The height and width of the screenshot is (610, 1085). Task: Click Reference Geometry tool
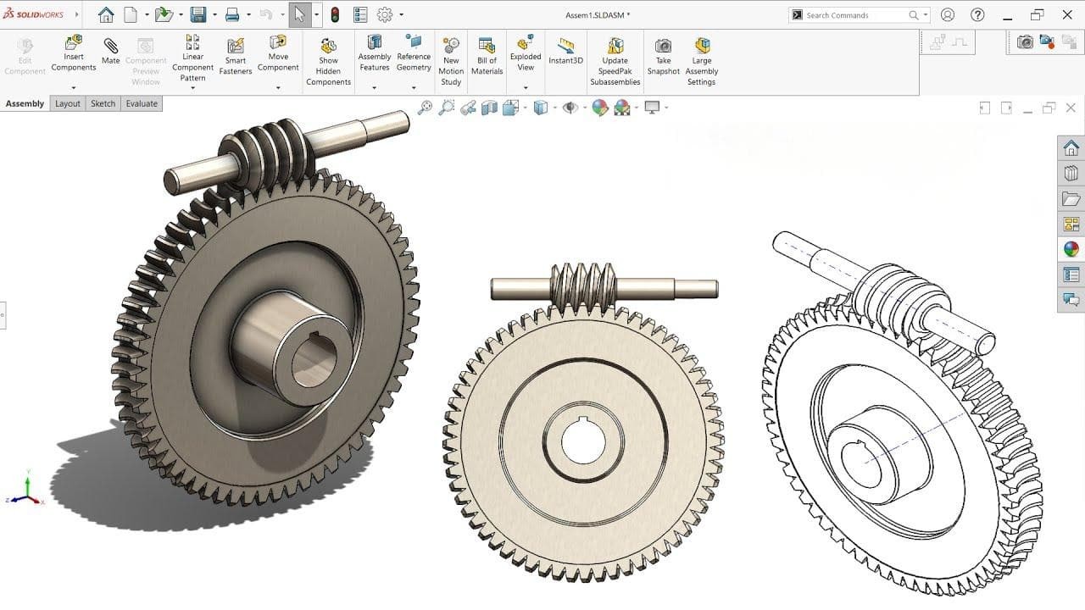(x=414, y=53)
